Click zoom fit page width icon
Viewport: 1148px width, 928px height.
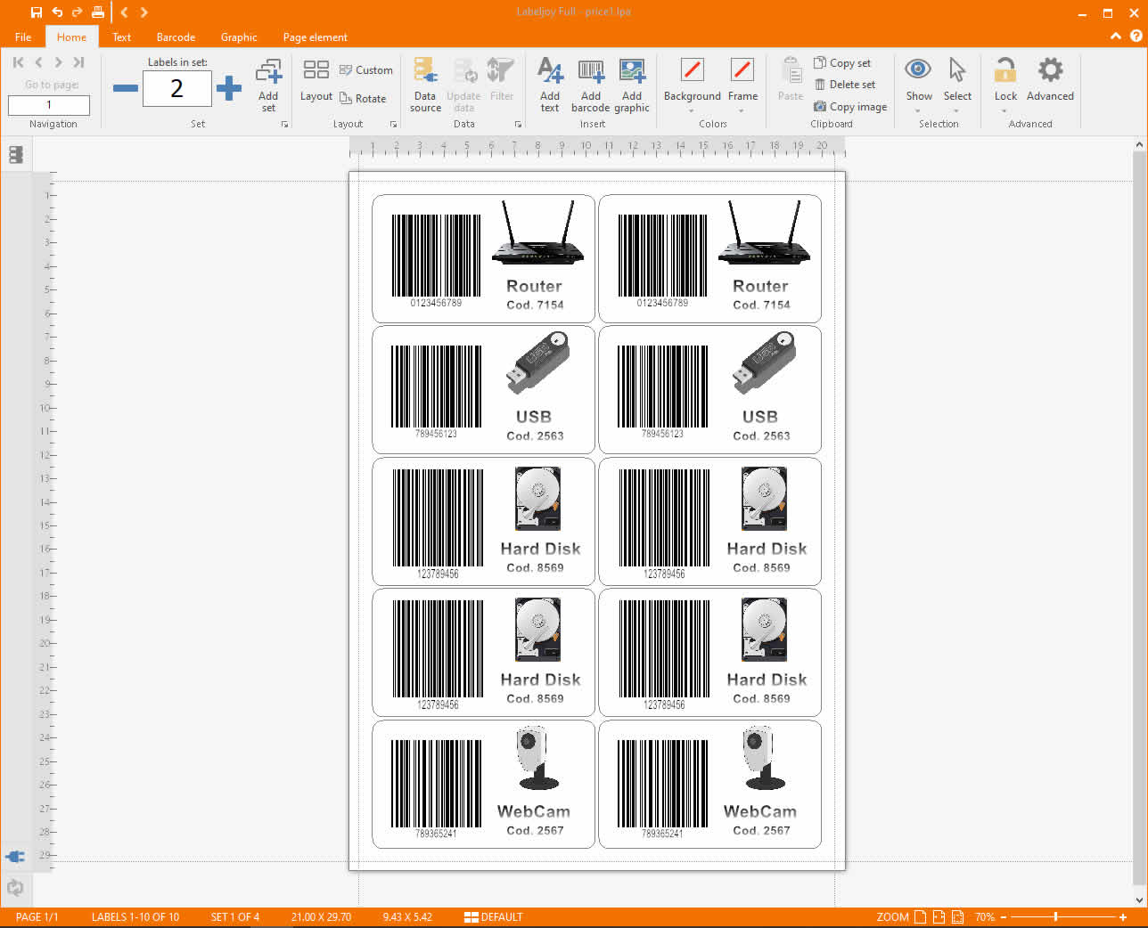(x=939, y=917)
